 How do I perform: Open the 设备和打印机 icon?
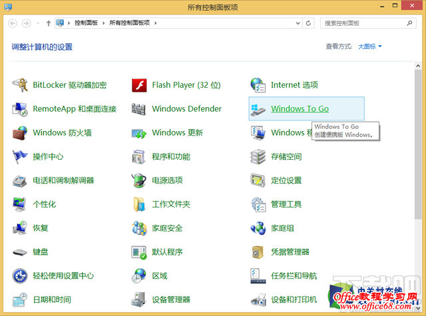[x=258, y=300]
